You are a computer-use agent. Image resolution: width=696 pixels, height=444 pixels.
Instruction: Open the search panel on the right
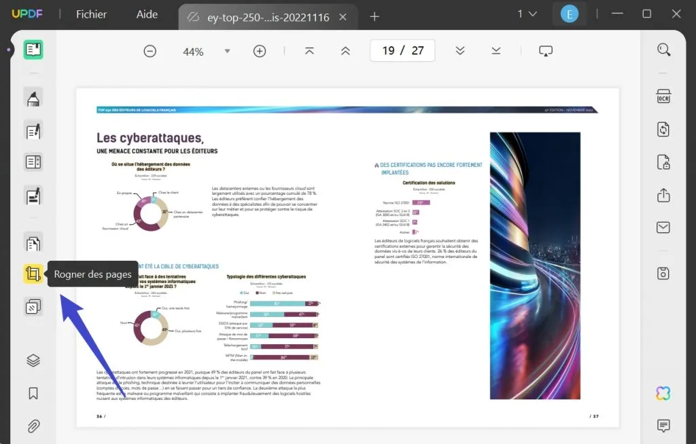coord(663,50)
